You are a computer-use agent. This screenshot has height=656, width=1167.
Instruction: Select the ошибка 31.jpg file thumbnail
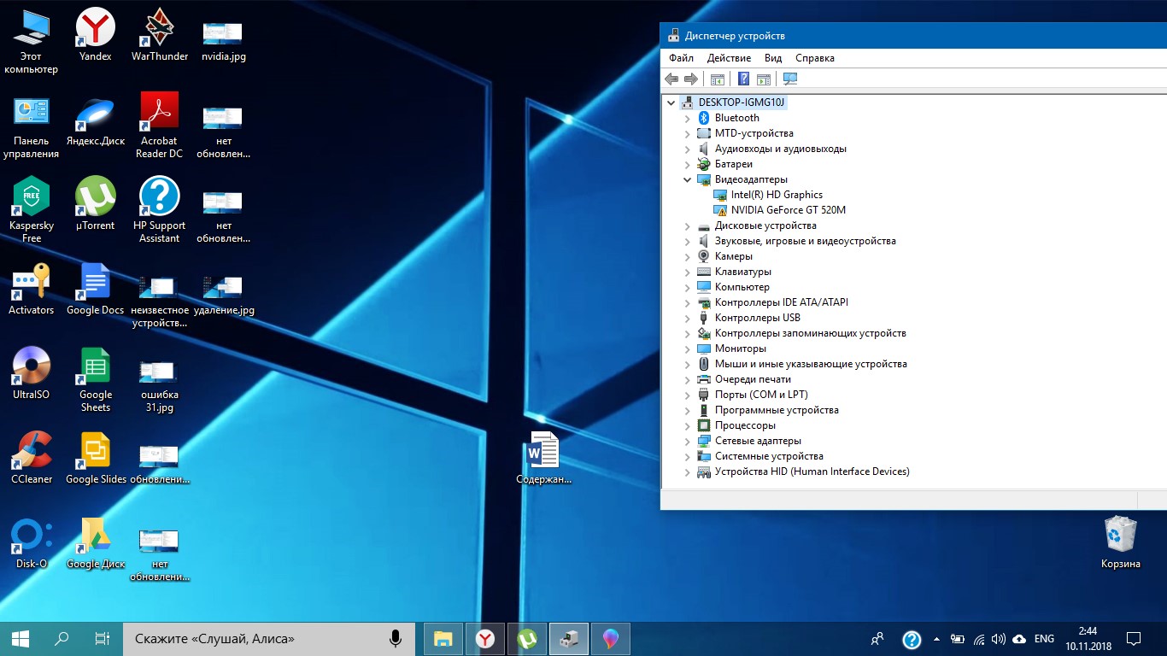[160, 385]
